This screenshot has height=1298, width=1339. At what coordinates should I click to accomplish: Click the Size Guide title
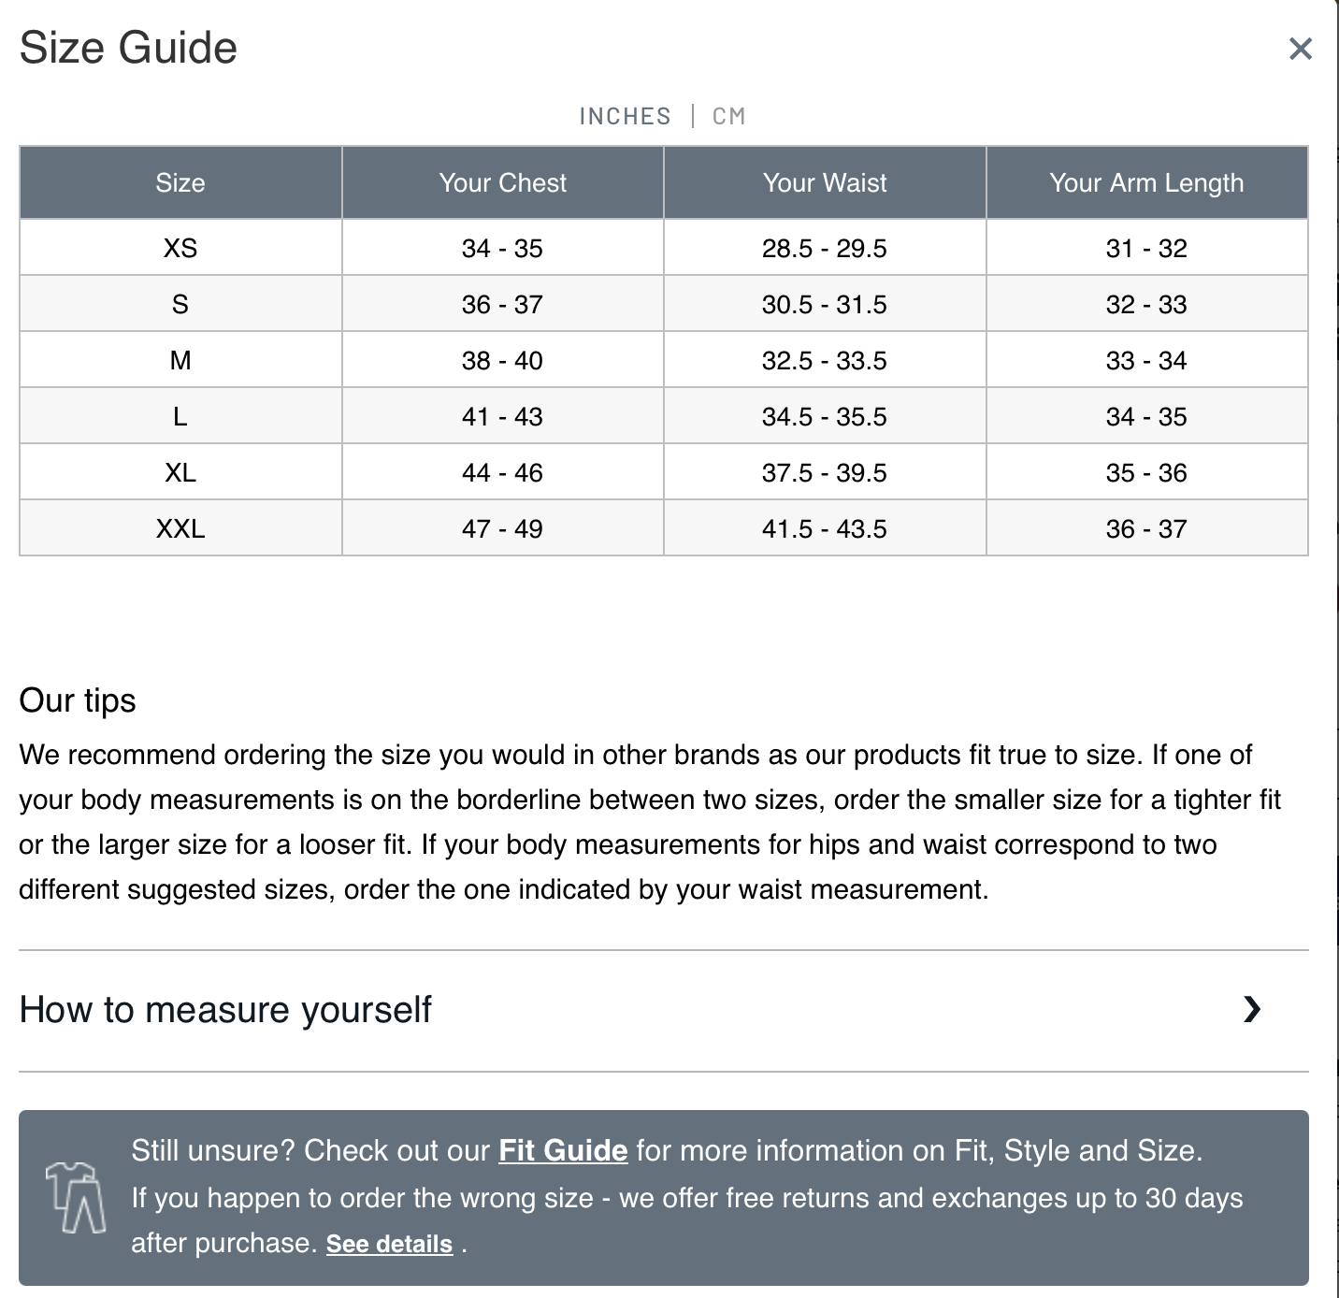(128, 48)
